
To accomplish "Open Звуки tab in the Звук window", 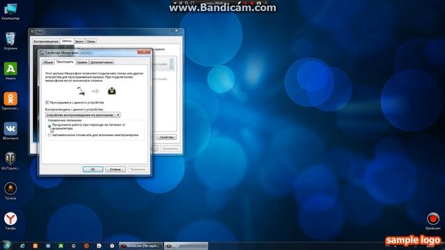I will coord(79,42).
